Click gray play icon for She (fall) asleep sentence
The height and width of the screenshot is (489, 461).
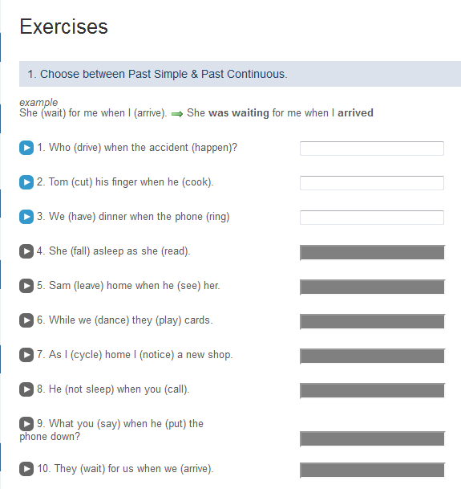point(26,251)
